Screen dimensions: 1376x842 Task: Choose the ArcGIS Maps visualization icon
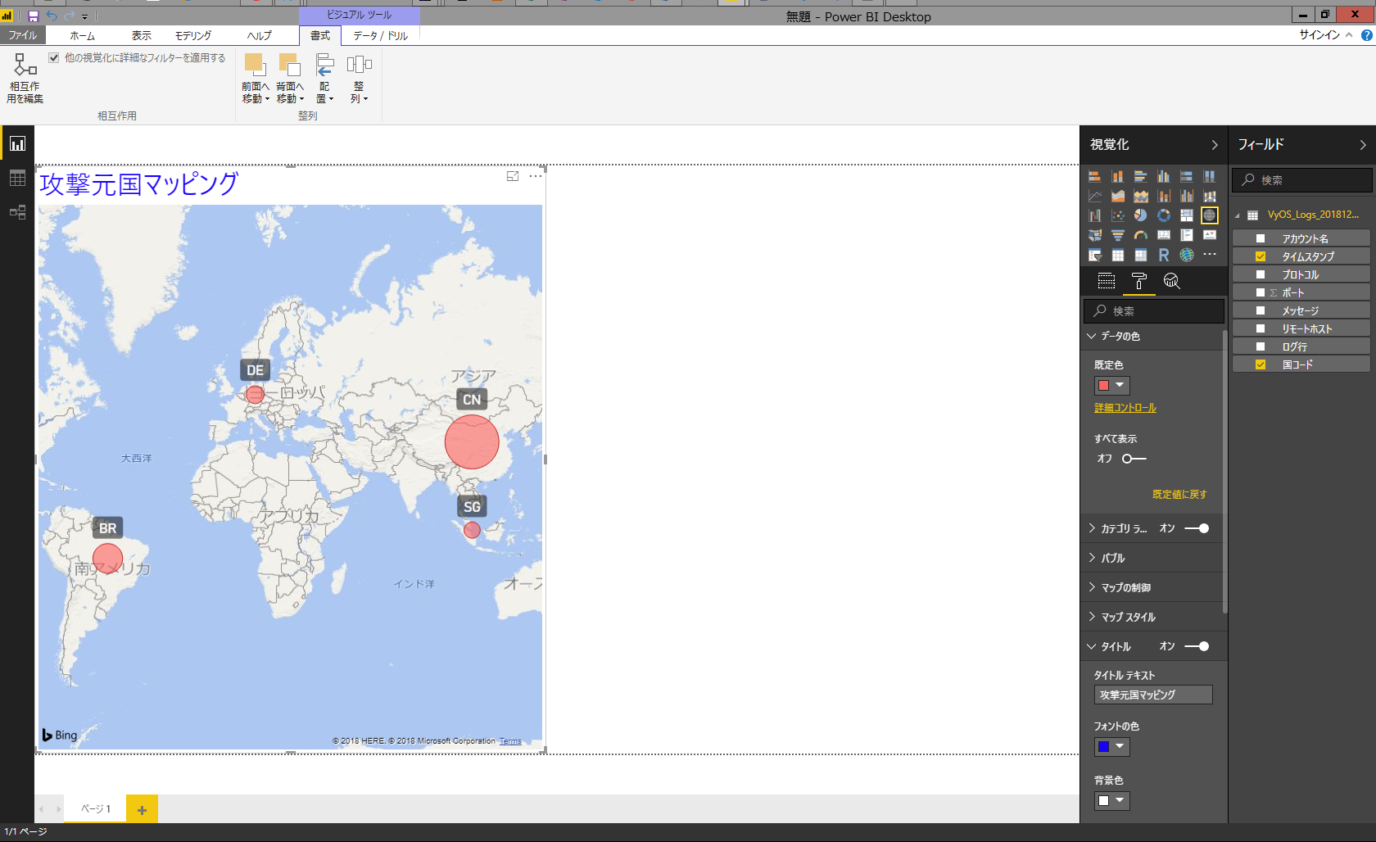(x=1186, y=255)
